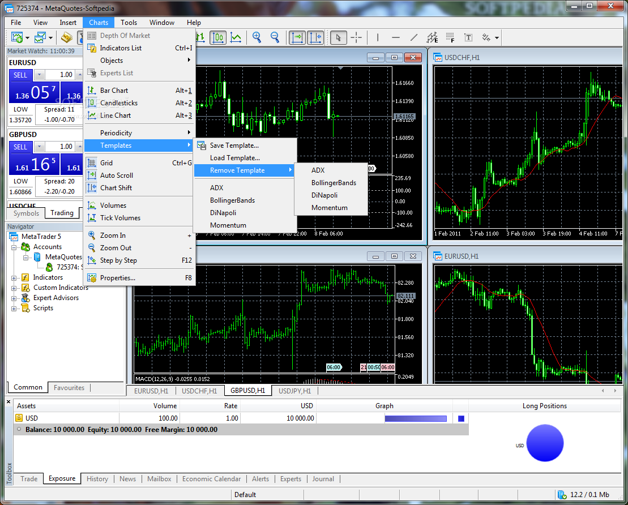Open profiles dropdown arrow
Screen dimensions: 628x505
click(50, 38)
